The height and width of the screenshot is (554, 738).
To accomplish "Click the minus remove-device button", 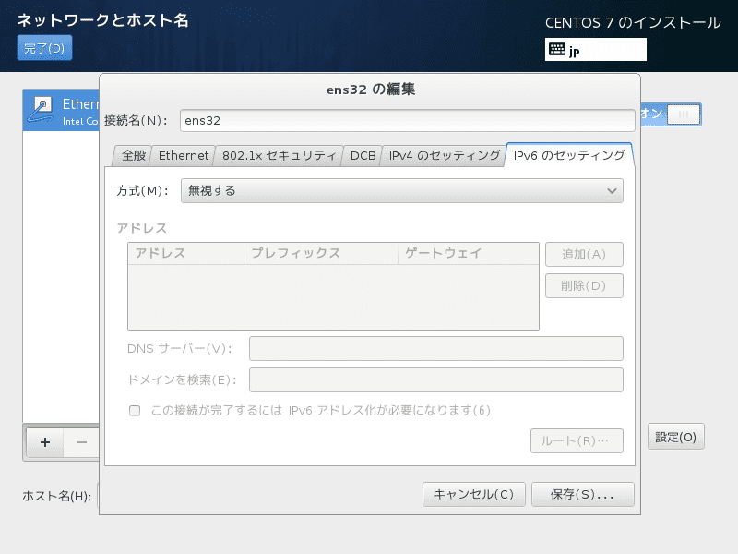I will point(81,442).
